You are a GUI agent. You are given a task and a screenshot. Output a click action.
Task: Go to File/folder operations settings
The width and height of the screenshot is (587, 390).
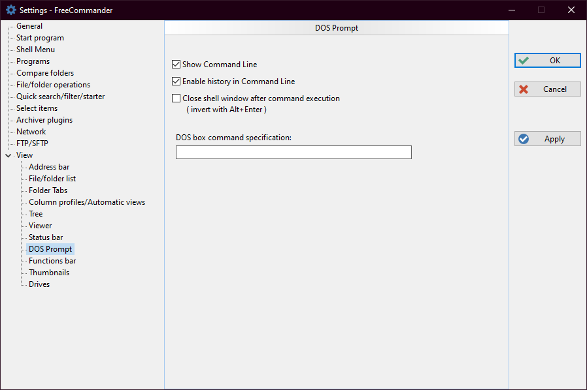tap(53, 85)
